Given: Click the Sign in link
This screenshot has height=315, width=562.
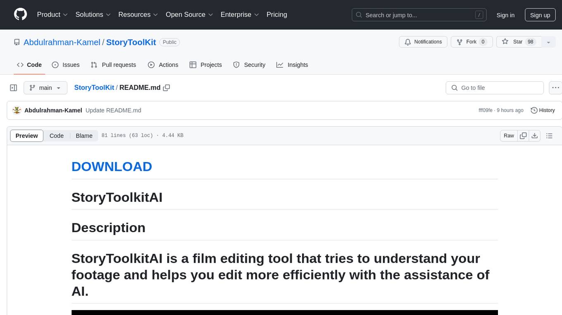Looking at the screenshot, I should 505,15.
